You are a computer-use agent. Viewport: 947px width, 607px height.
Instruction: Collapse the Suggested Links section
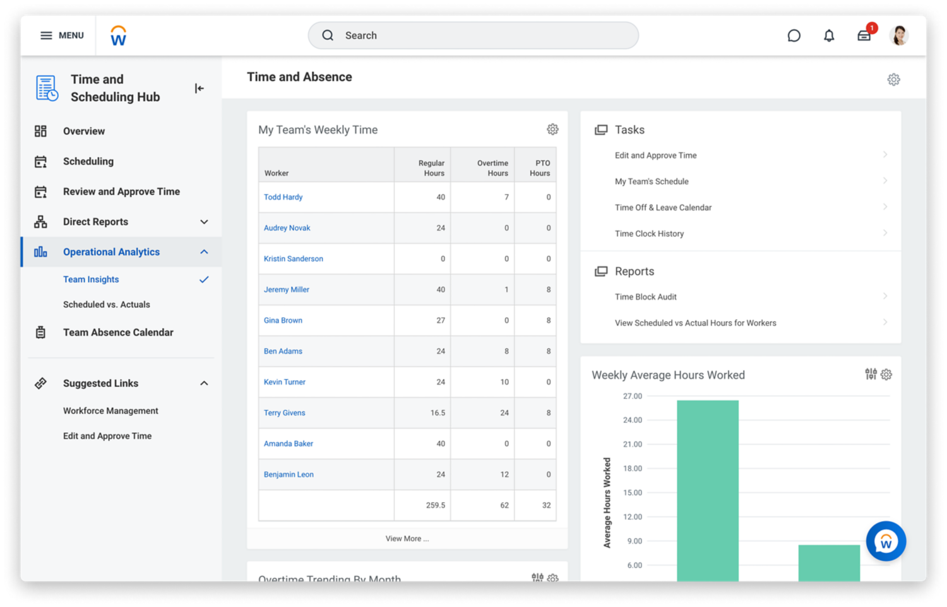point(204,384)
